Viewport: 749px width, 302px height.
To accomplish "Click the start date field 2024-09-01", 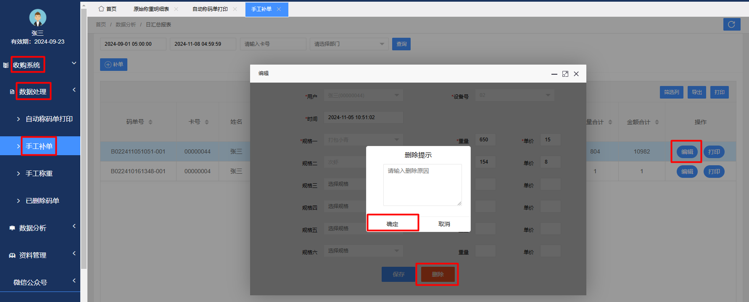I will 133,44.
